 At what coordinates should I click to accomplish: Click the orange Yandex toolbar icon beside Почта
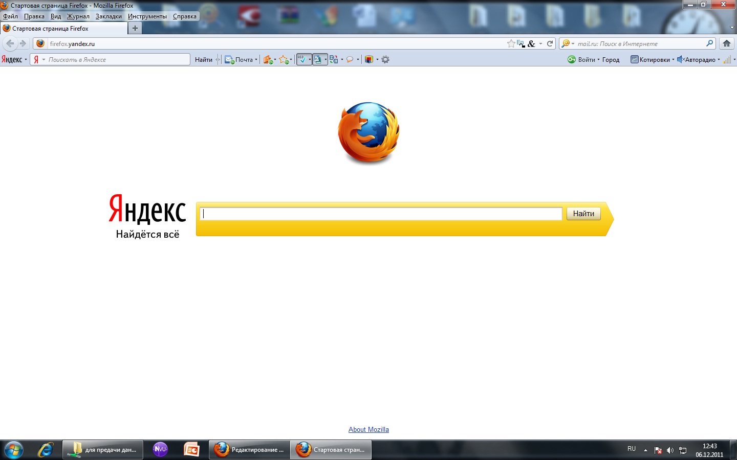(268, 59)
